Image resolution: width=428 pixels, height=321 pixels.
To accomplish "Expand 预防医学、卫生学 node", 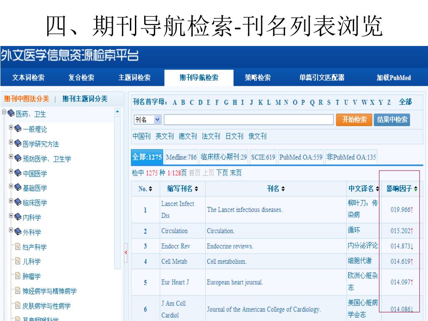I will [11, 157].
